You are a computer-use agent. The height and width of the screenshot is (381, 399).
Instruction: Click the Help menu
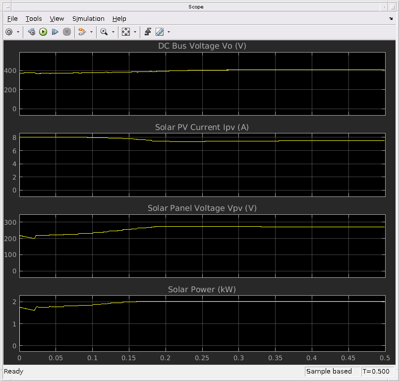[x=119, y=19]
